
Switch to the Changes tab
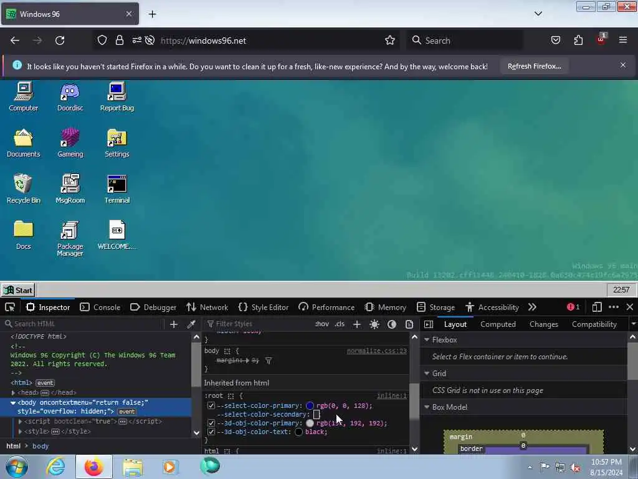click(x=543, y=324)
